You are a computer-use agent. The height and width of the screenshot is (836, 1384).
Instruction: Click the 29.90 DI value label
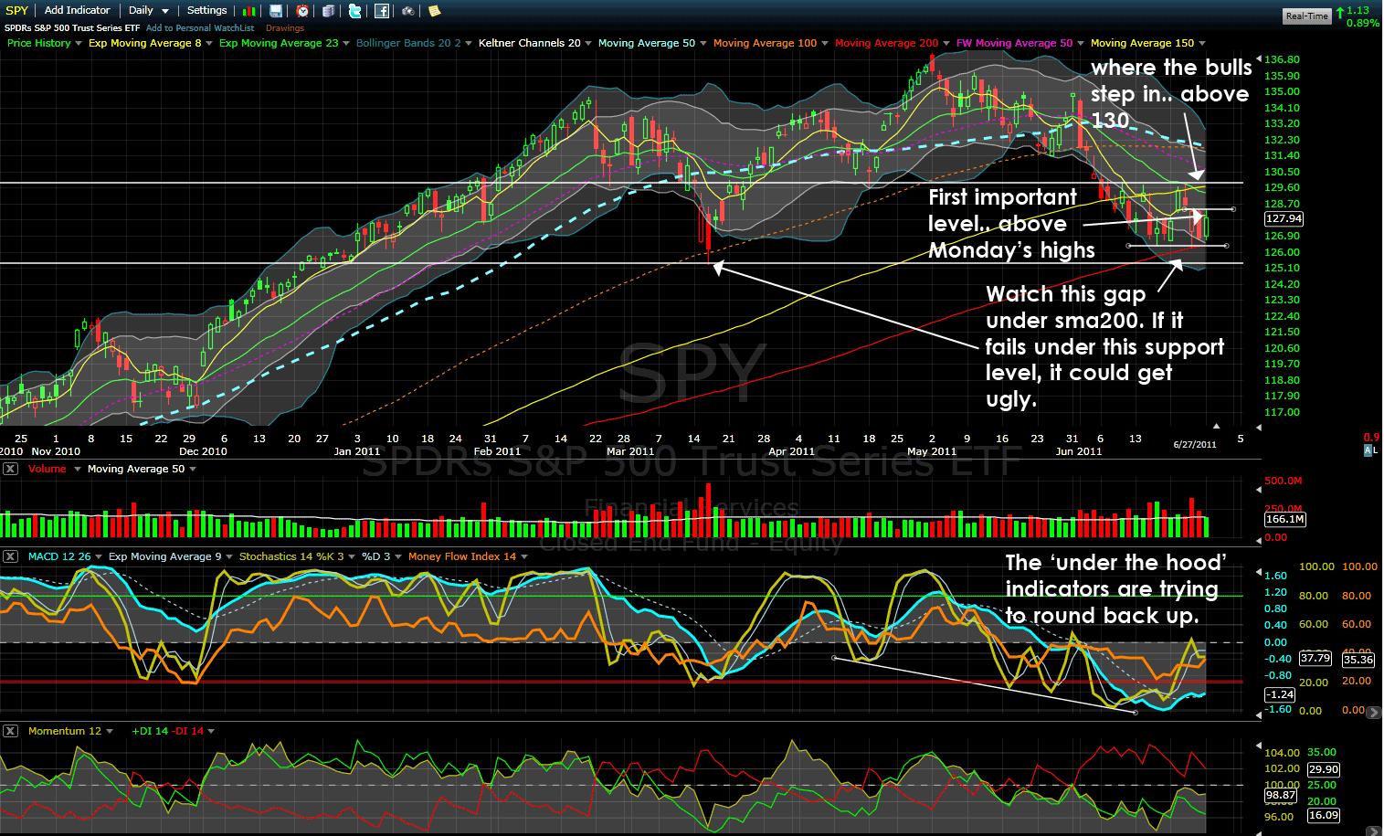tap(1324, 769)
